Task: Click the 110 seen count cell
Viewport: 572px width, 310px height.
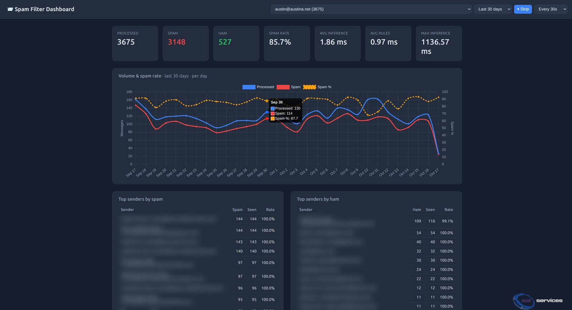Action: point(432,221)
